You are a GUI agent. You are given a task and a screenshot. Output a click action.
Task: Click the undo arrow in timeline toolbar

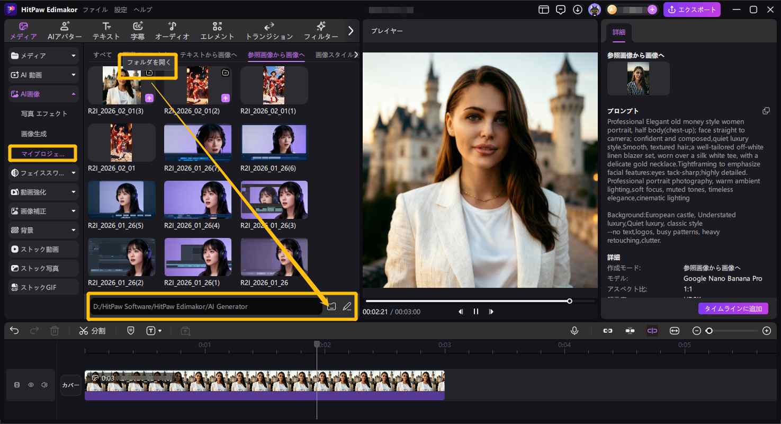pyautogui.click(x=14, y=331)
